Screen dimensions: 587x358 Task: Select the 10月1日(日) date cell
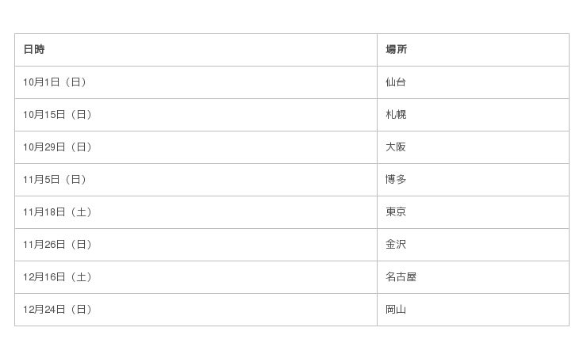[55, 82]
